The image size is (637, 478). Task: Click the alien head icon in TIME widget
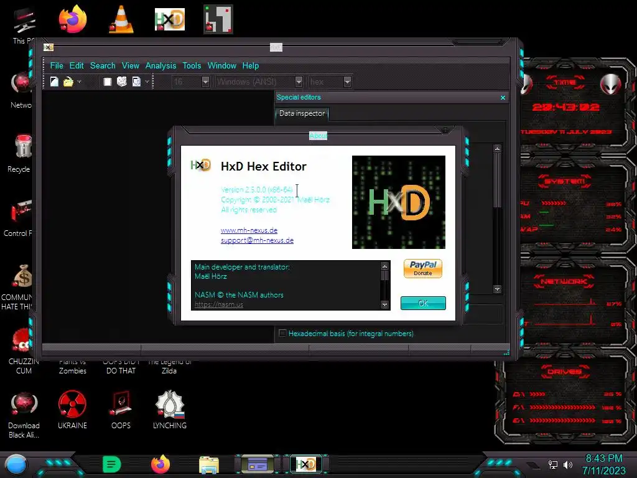tap(611, 84)
